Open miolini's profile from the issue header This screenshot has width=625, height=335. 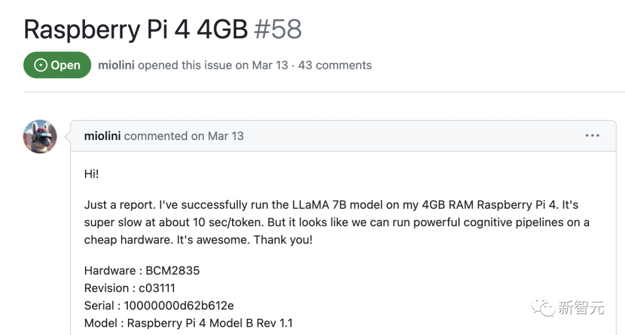pyautogui.click(x=116, y=65)
